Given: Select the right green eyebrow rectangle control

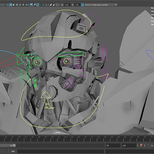Looking at the screenshot, I should tap(71, 54).
